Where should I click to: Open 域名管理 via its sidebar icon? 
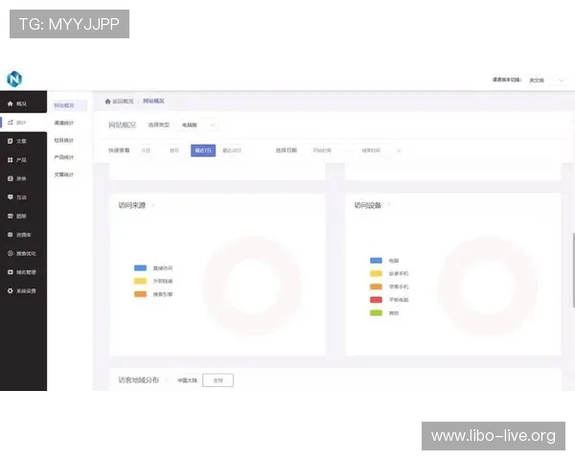(x=11, y=272)
